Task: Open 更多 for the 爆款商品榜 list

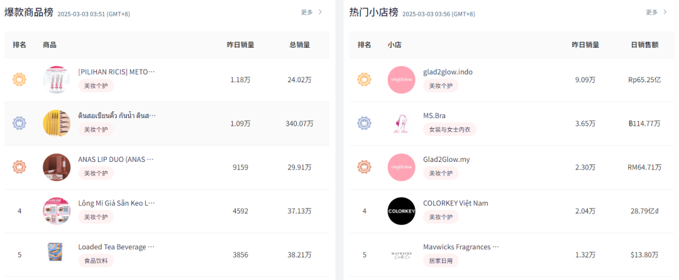Action: [x=307, y=12]
